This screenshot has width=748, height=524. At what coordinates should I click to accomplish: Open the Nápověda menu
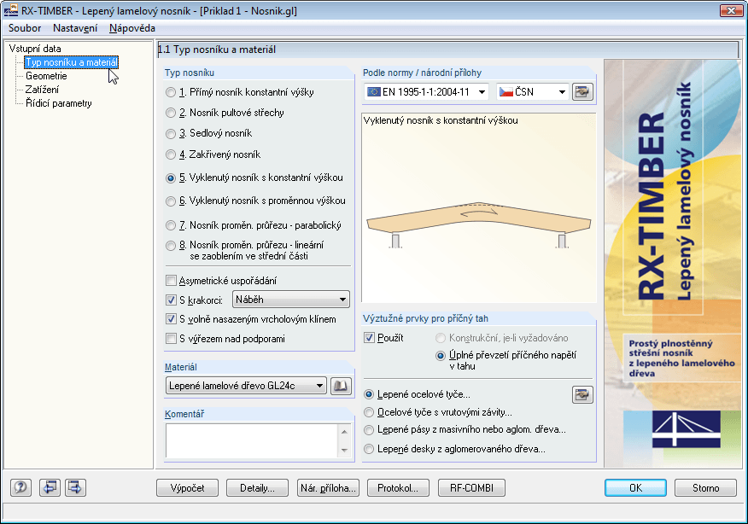[x=132, y=28]
